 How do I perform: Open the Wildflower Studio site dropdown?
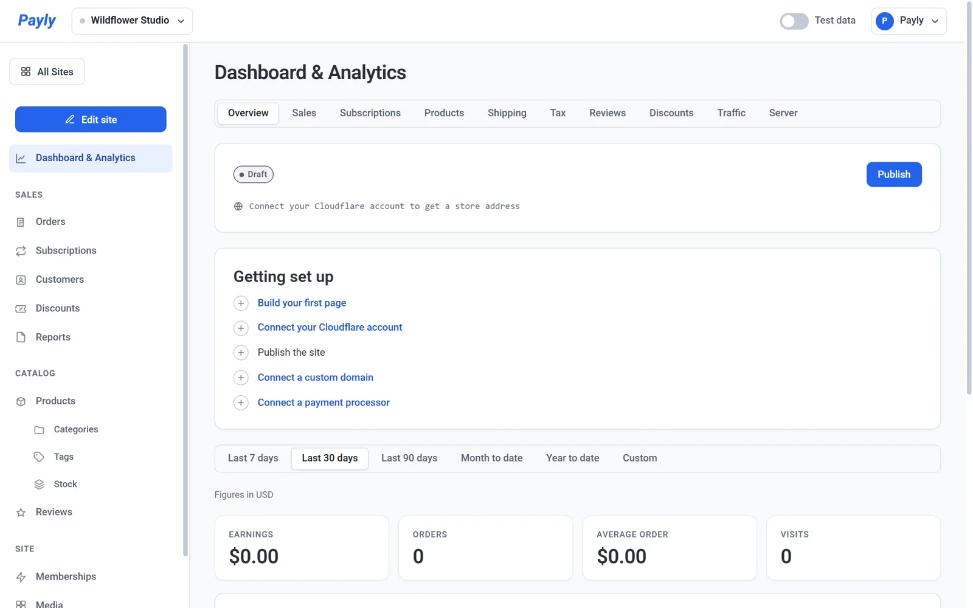[132, 21]
